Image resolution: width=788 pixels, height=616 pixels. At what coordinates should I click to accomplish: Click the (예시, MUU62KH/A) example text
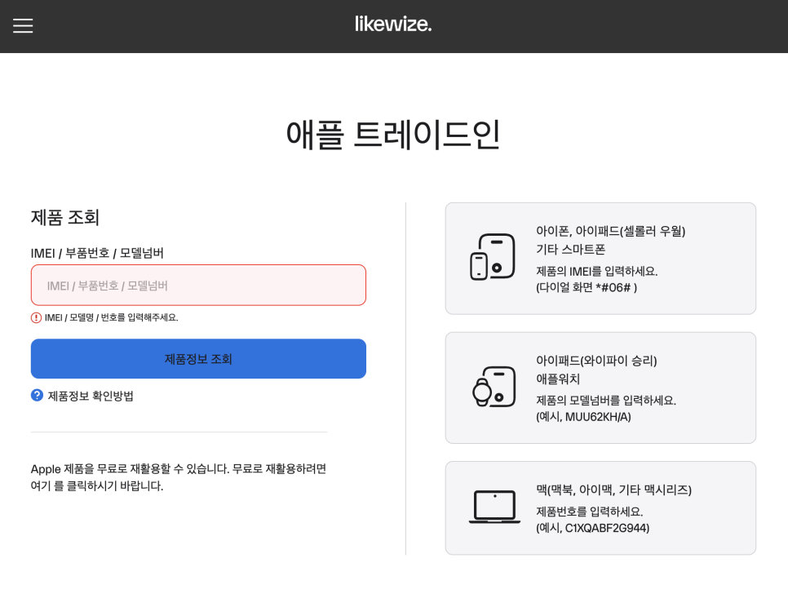pos(583,417)
